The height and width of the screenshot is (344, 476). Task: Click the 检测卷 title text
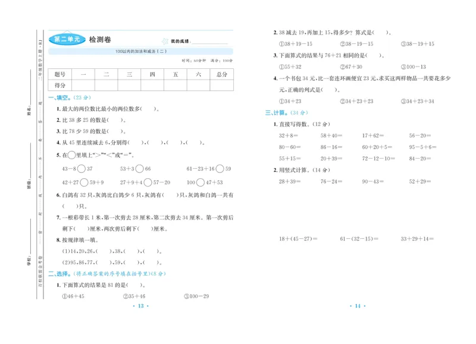tap(99, 39)
